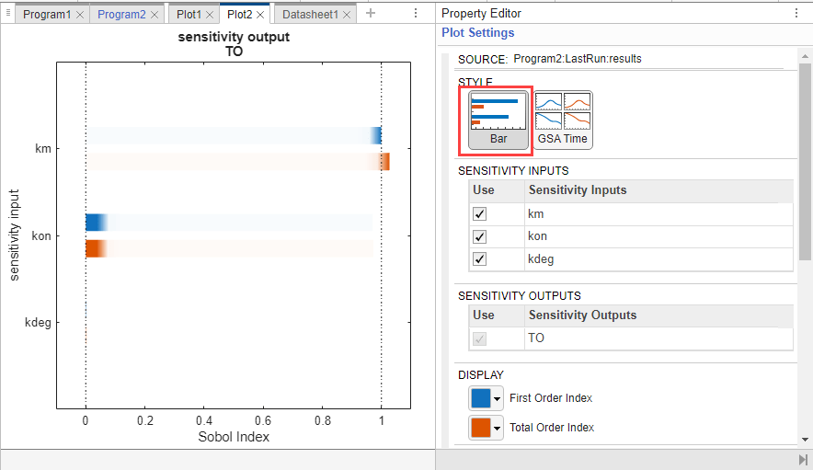Close the Datasheet1 tab

pos(347,15)
